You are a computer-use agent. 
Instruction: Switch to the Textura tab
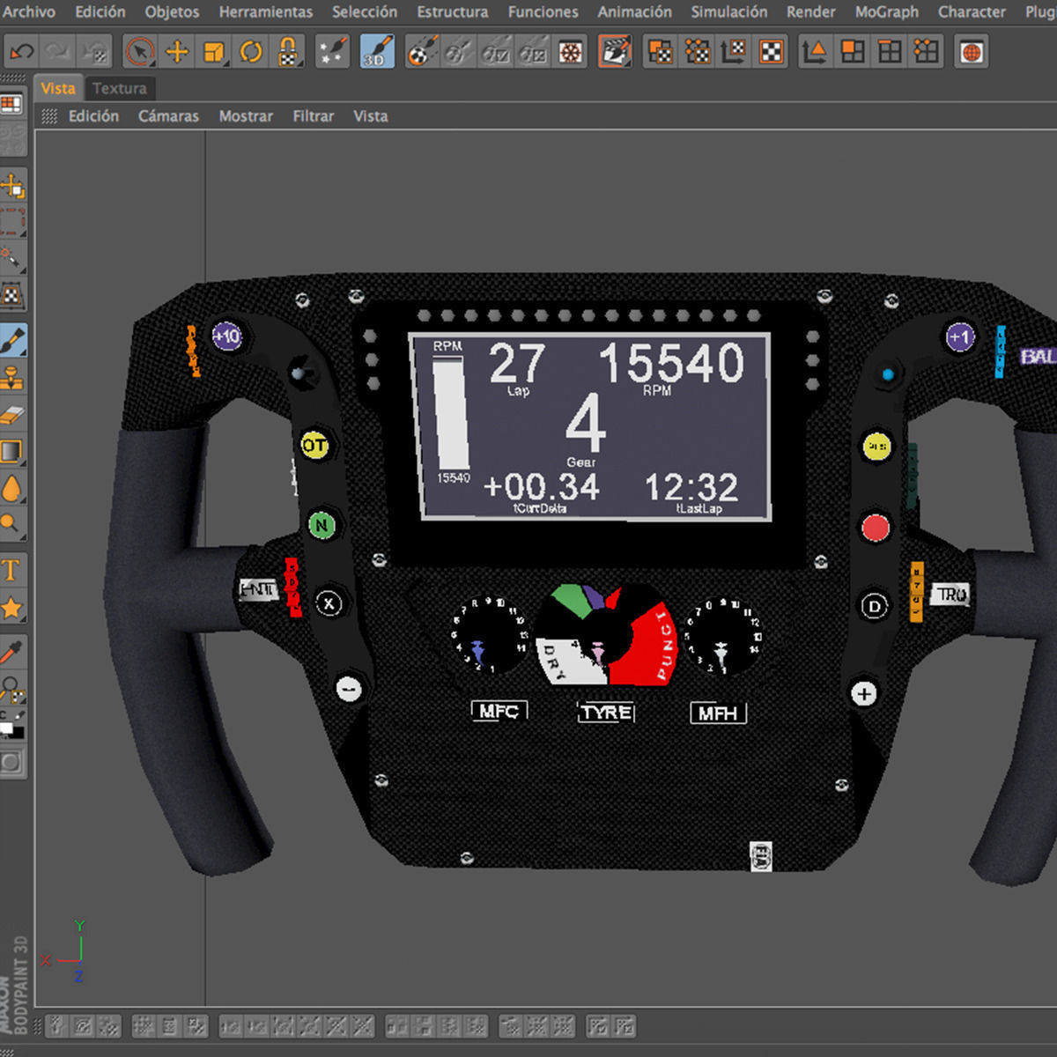[x=120, y=88]
